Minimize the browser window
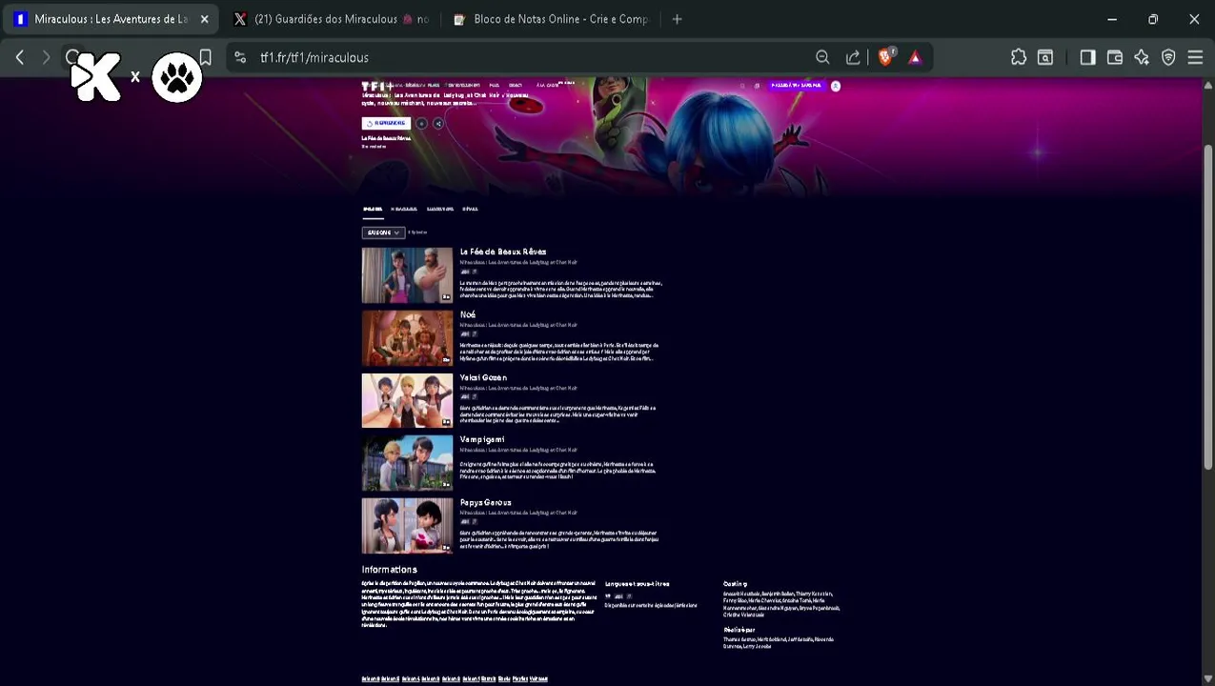 tap(1112, 19)
